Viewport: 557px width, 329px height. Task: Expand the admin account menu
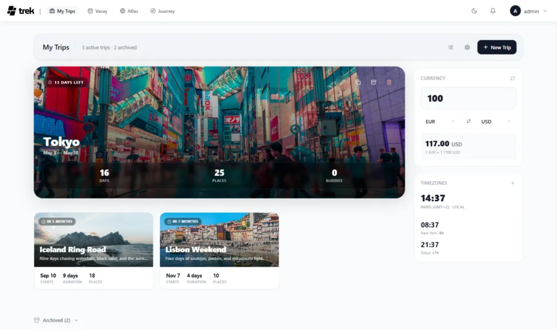click(530, 10)
